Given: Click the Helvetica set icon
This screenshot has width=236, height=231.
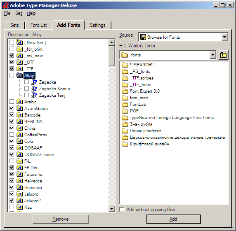Looking at the screenshot, I should [x=19, y=181].
